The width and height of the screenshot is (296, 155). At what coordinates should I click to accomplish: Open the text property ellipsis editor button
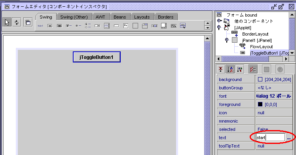pos(288,138)
